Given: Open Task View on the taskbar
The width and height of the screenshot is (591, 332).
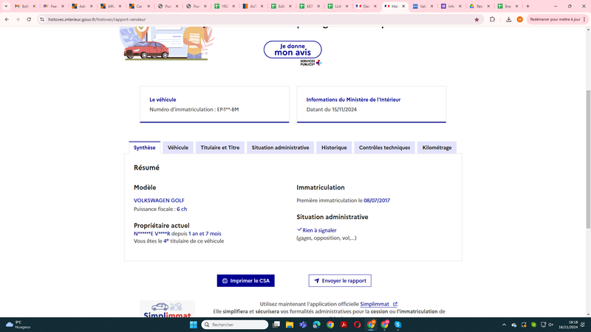Looking at the screenshot, I should tap(276, 325).
